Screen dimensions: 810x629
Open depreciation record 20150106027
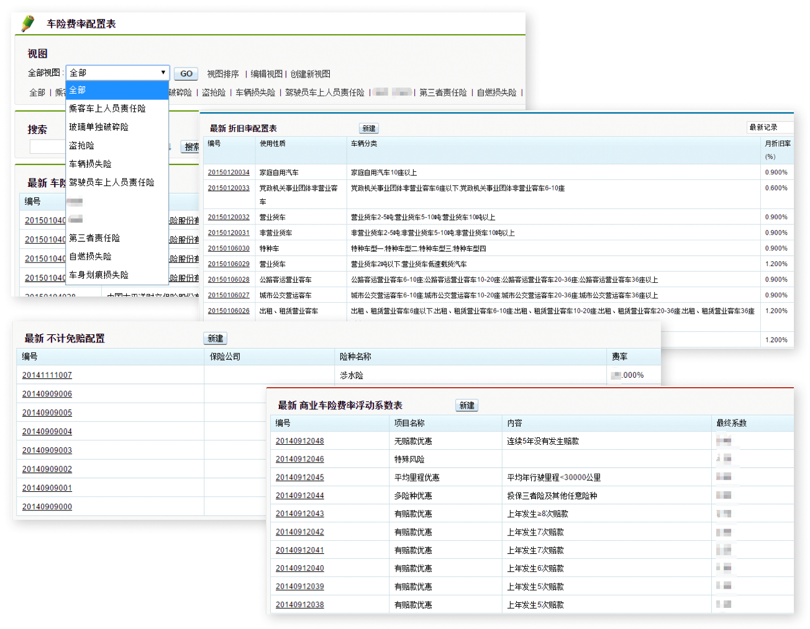(229, 295)
